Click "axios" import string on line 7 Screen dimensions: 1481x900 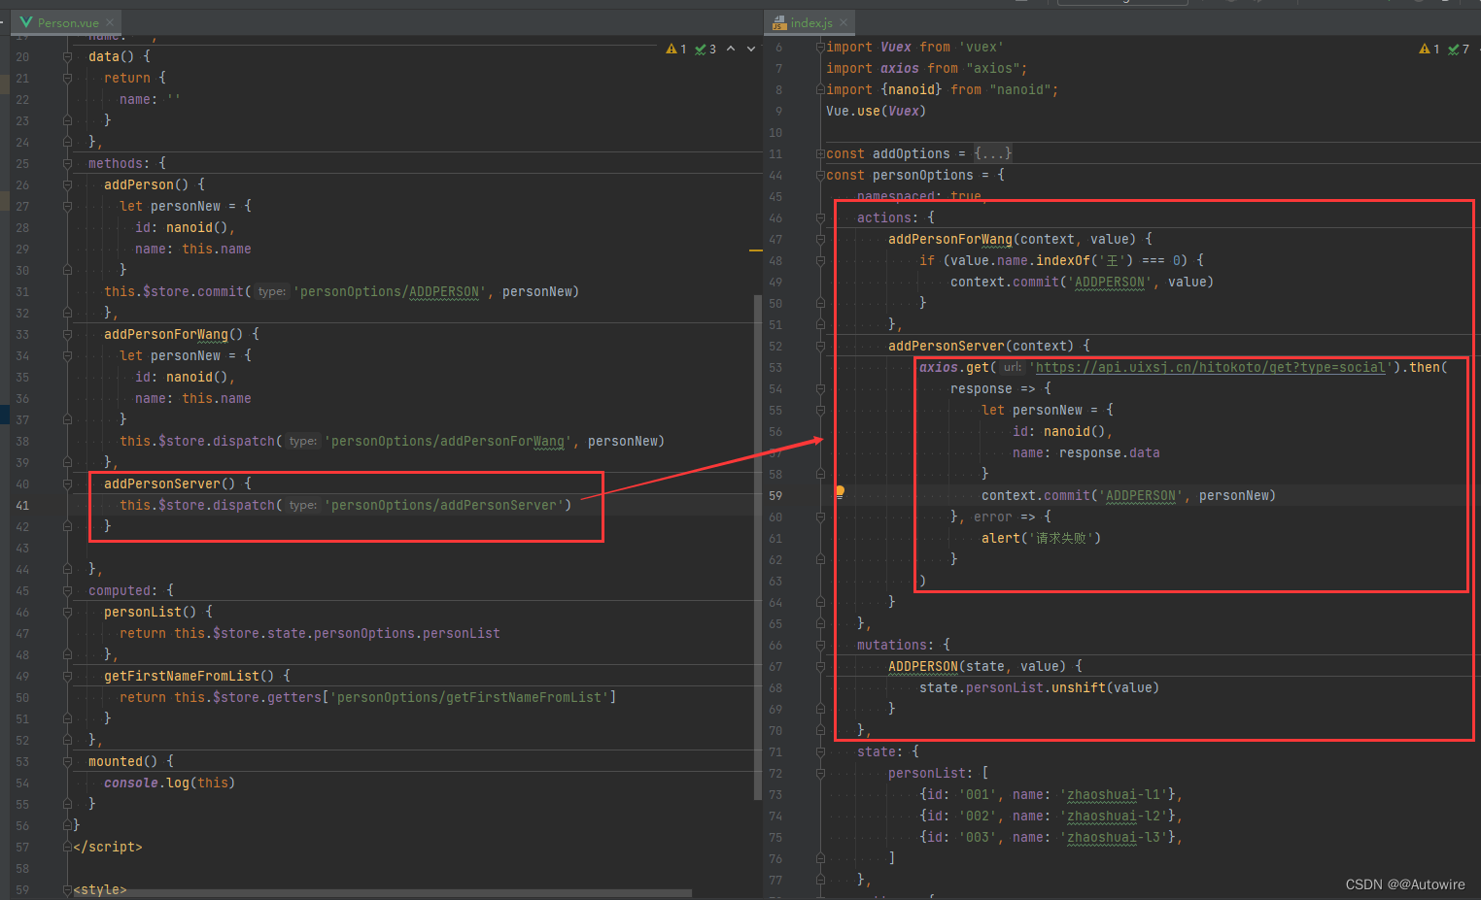pos(993,68)
